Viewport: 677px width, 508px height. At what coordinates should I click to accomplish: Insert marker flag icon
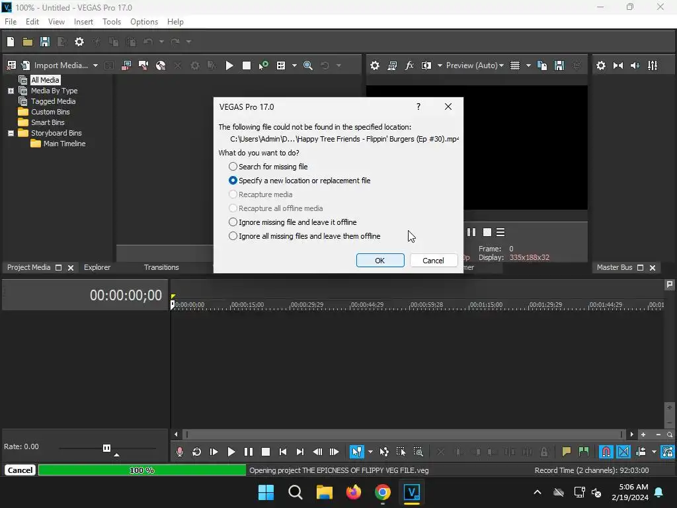(566, 452)
